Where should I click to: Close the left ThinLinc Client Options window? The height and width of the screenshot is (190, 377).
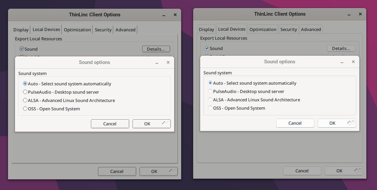click(x=175, y=15)
